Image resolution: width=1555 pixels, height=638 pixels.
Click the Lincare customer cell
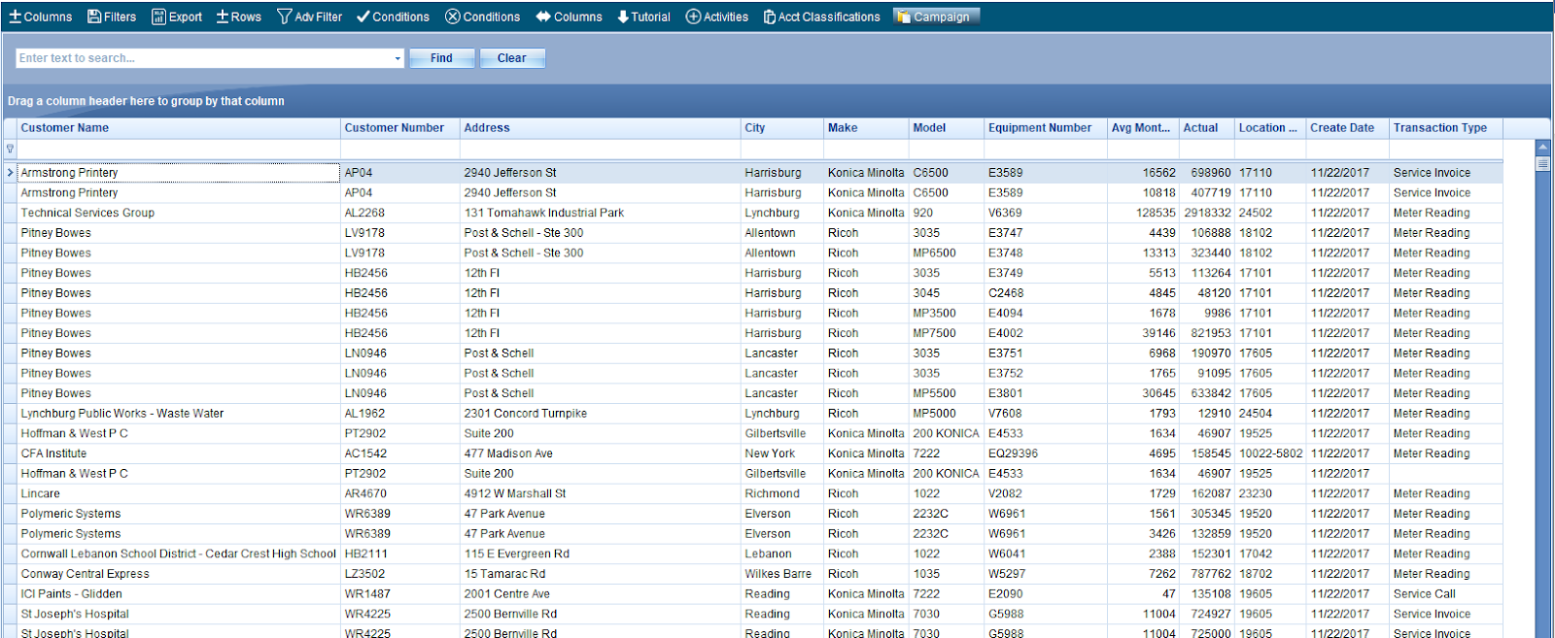[179, 494]
